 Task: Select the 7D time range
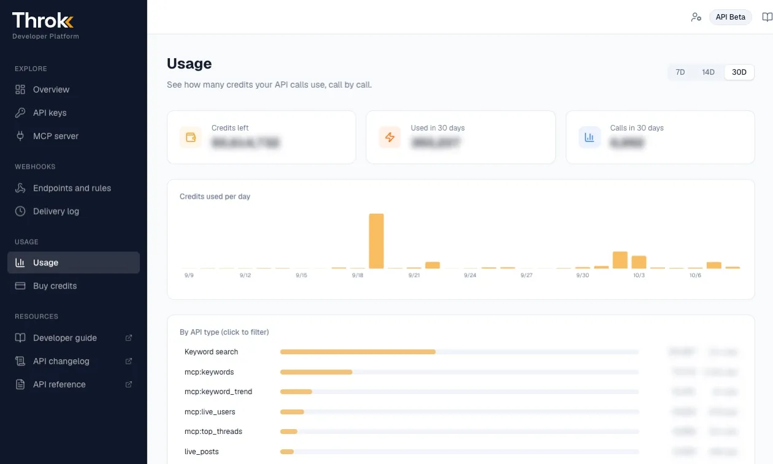coord(680,72)
